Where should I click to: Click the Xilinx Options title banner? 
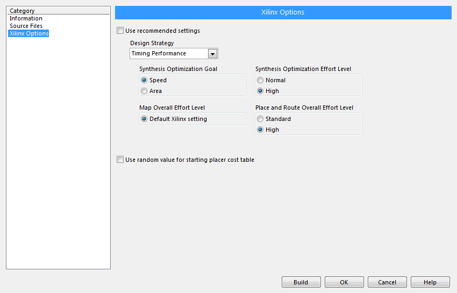pos(283,12)
